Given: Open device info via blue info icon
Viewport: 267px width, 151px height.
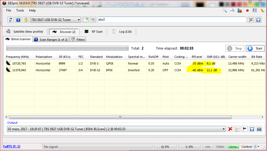Looking at the screenshot, I should [x=18, y=20].
